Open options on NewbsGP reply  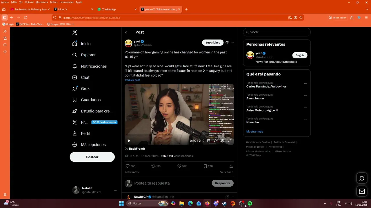[232, 197]
